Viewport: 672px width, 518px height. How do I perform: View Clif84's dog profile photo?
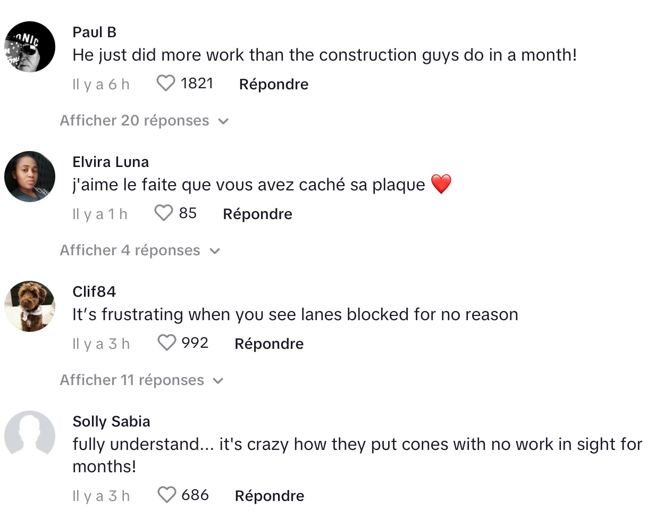pos(30,306)
